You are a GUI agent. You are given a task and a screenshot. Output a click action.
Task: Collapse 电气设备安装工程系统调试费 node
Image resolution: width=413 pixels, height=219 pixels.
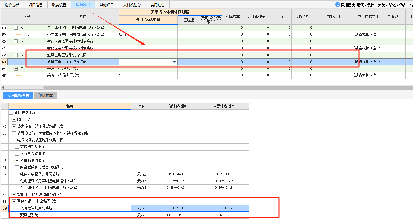14,140
